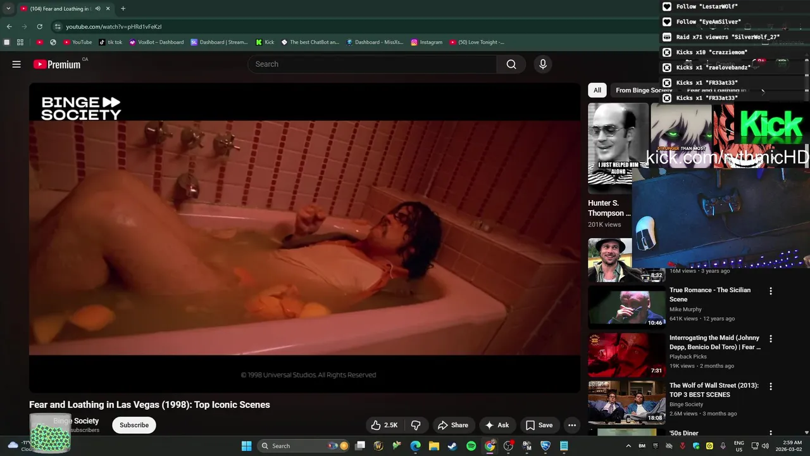This screenshot has width=810, height=456.
Task: Focus the YouTube search field
Action: tap(372, 64)
